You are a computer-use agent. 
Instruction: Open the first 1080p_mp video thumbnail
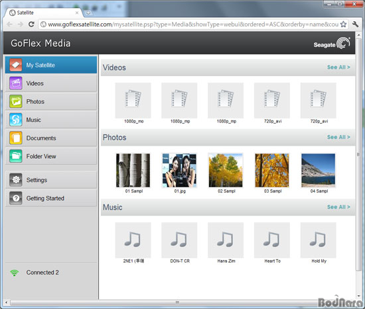point(179,101)
